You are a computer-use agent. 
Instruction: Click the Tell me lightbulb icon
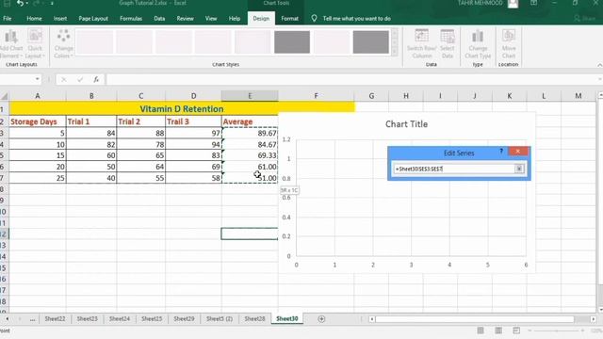click(314, 18)
